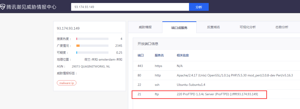Click the 腾讯御见威胁情报中心 title text

click(32, 7)
